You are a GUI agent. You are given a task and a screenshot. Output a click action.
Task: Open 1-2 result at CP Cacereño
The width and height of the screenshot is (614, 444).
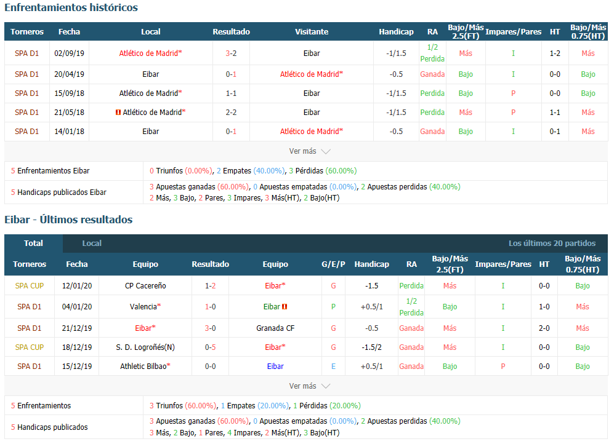[x=210, y=286]
